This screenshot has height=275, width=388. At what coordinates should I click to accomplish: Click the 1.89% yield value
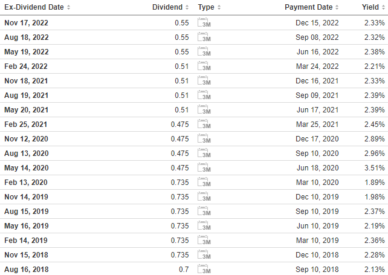coord(375,183)
